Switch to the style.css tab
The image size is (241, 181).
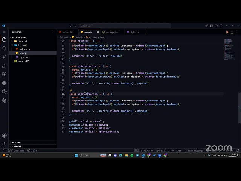click(134, 32)
